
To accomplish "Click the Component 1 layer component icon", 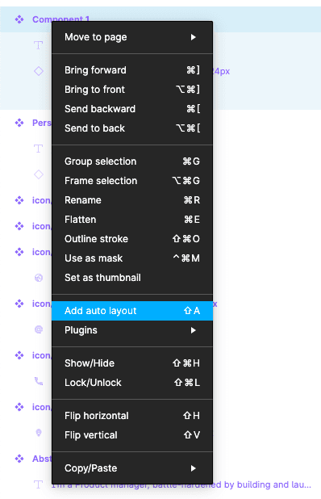I will coord(19,19).
